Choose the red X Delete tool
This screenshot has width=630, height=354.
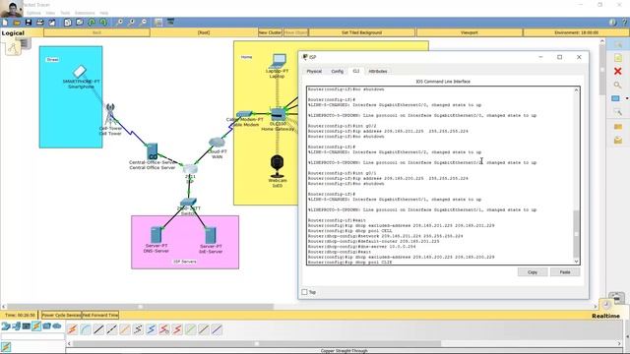click(x=618, y=72)
